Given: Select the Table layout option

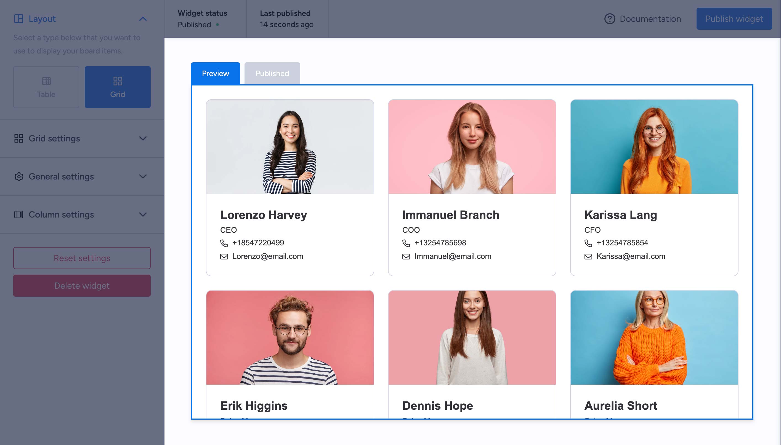Looking at the screenshot, I should point(46,87).
